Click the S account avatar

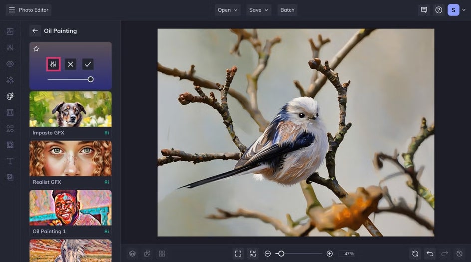click(453, 10)
